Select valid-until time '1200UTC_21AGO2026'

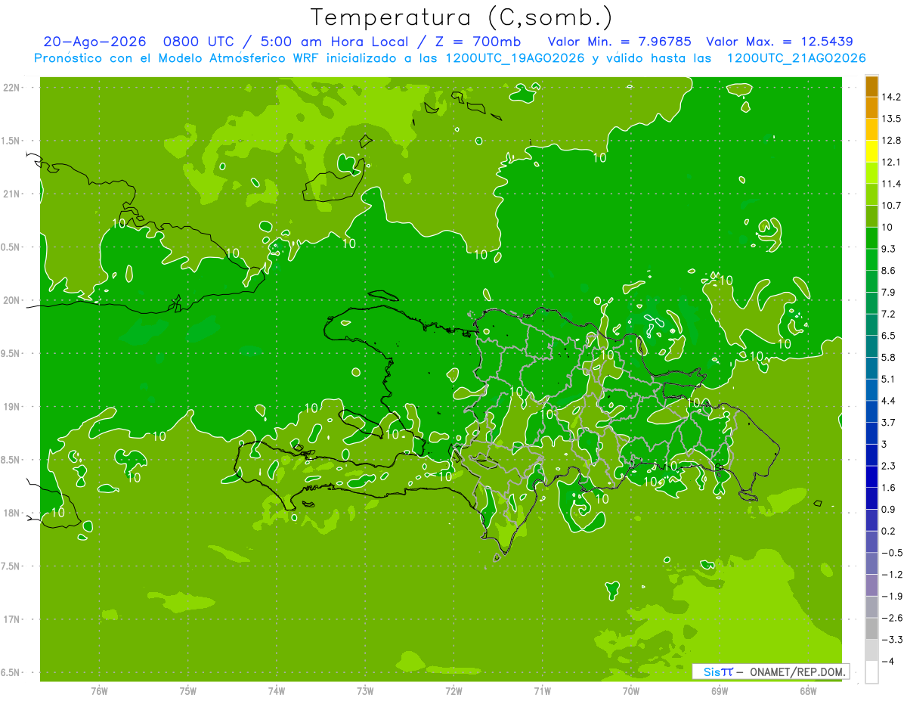796,58
